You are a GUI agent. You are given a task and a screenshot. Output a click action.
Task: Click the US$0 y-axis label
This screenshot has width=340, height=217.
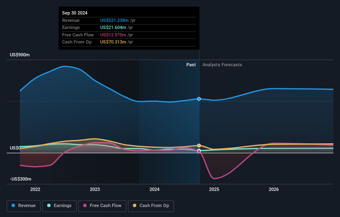[x=15, y=148]
